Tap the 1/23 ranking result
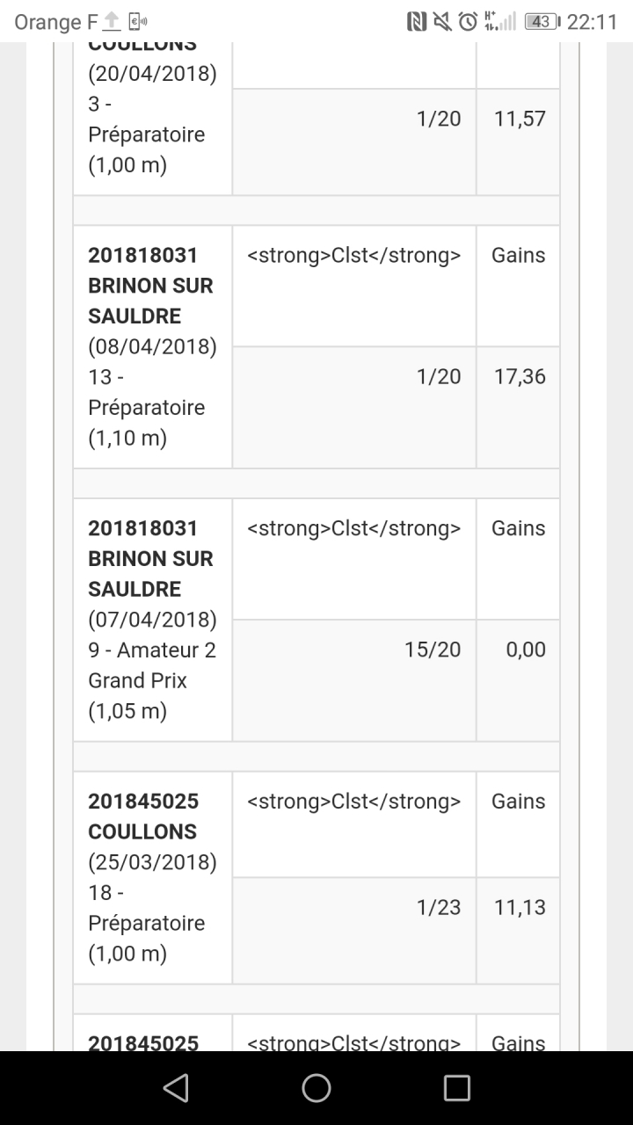 pos(439,907)
